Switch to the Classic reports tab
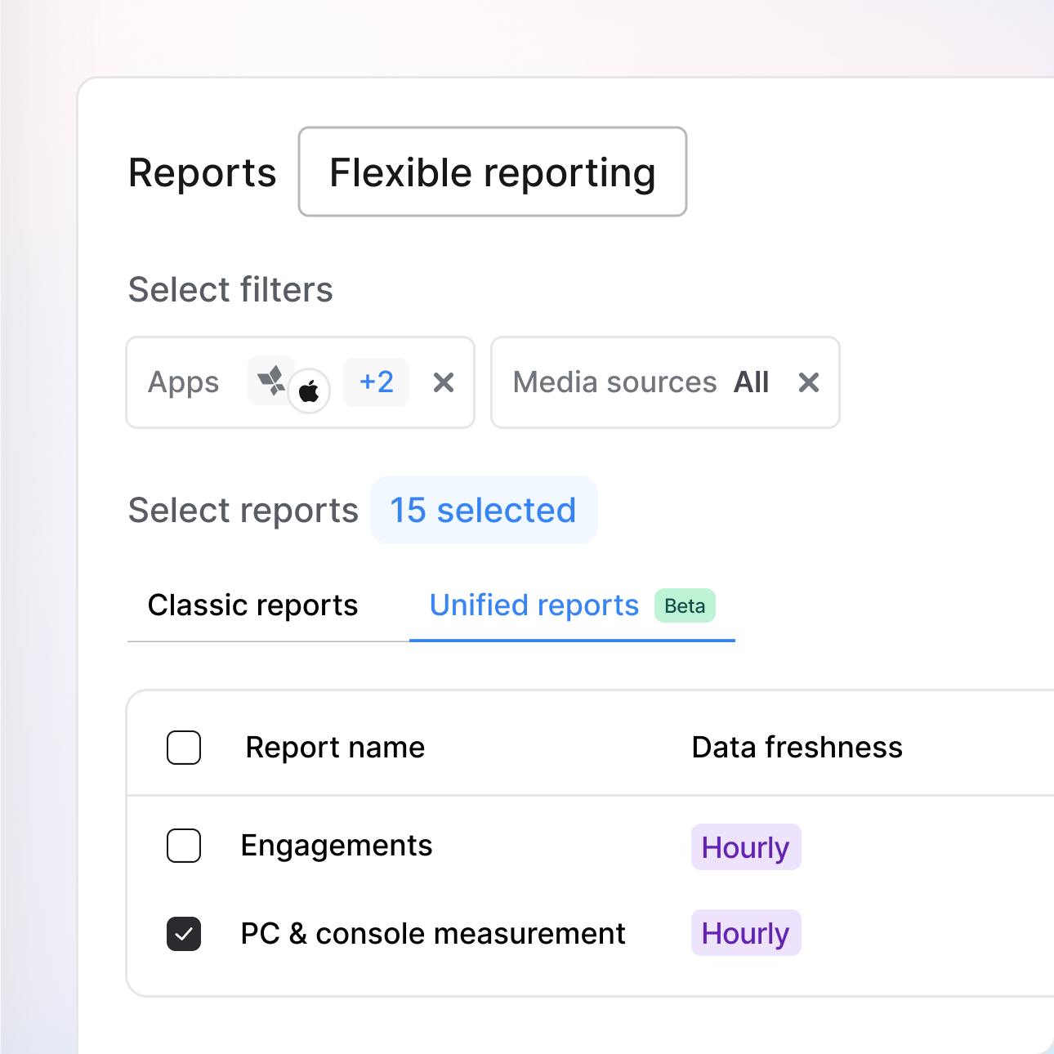 (x=252, y=605)
